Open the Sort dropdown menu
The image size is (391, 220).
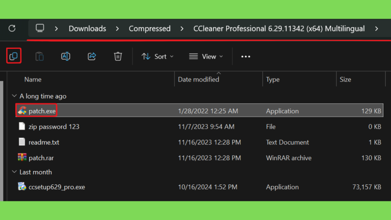tap(158, 57)
